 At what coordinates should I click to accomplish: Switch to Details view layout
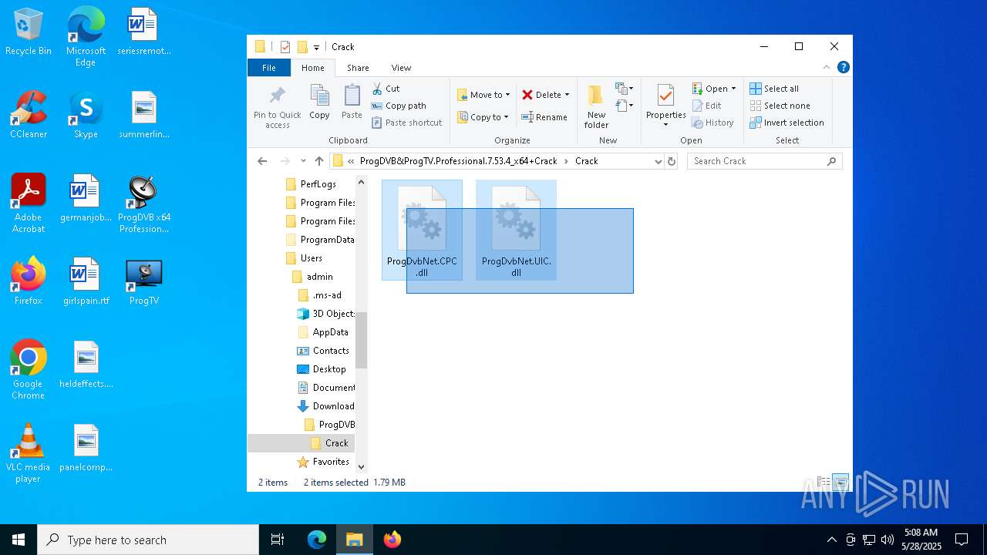[824, 482]
